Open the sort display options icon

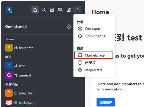point(60,10)
